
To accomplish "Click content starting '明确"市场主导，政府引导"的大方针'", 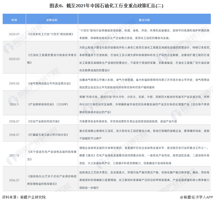I will [x=144, y=105].
